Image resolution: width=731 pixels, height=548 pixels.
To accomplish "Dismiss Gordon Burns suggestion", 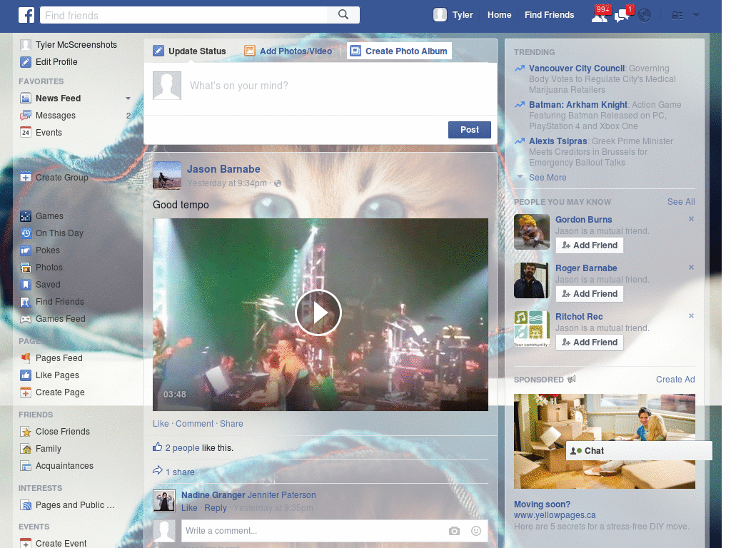I will tap(691, 218).
